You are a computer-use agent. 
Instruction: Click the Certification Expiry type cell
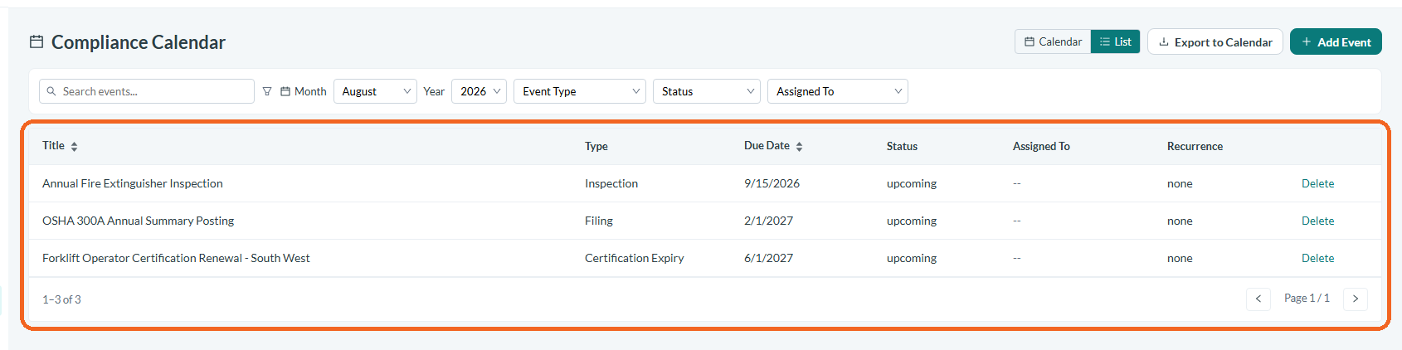pyautogui.click(x=635, y=258)
